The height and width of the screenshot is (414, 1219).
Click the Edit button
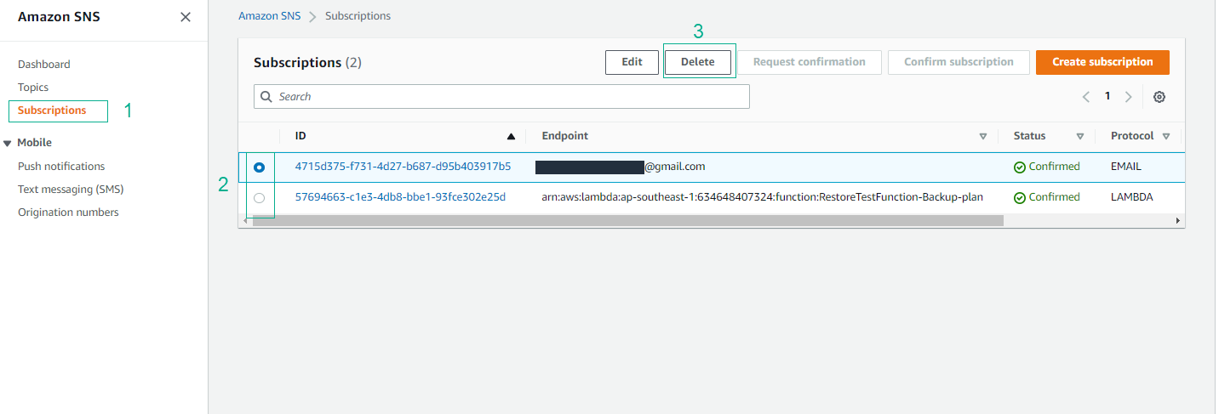click(632, 62)
